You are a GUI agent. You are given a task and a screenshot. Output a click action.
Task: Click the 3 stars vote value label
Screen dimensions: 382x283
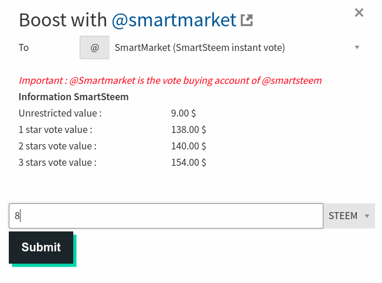[57, 162]
